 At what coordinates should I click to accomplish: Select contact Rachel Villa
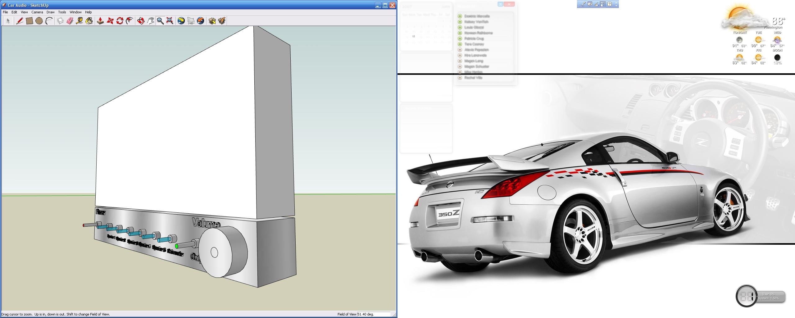pos(473,78)
